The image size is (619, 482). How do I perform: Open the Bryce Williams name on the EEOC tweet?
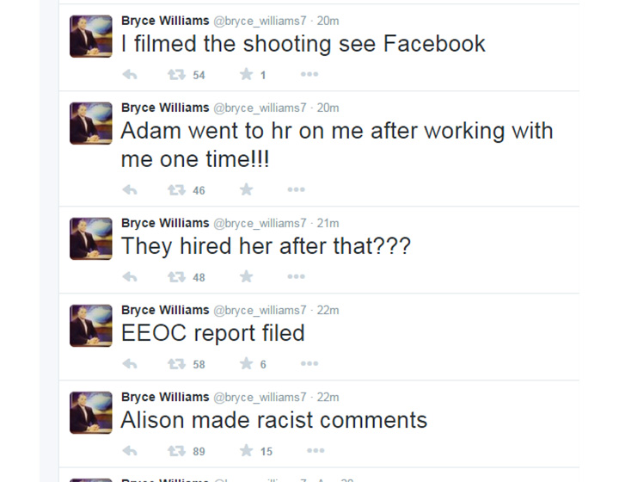(x=165, y=310)
